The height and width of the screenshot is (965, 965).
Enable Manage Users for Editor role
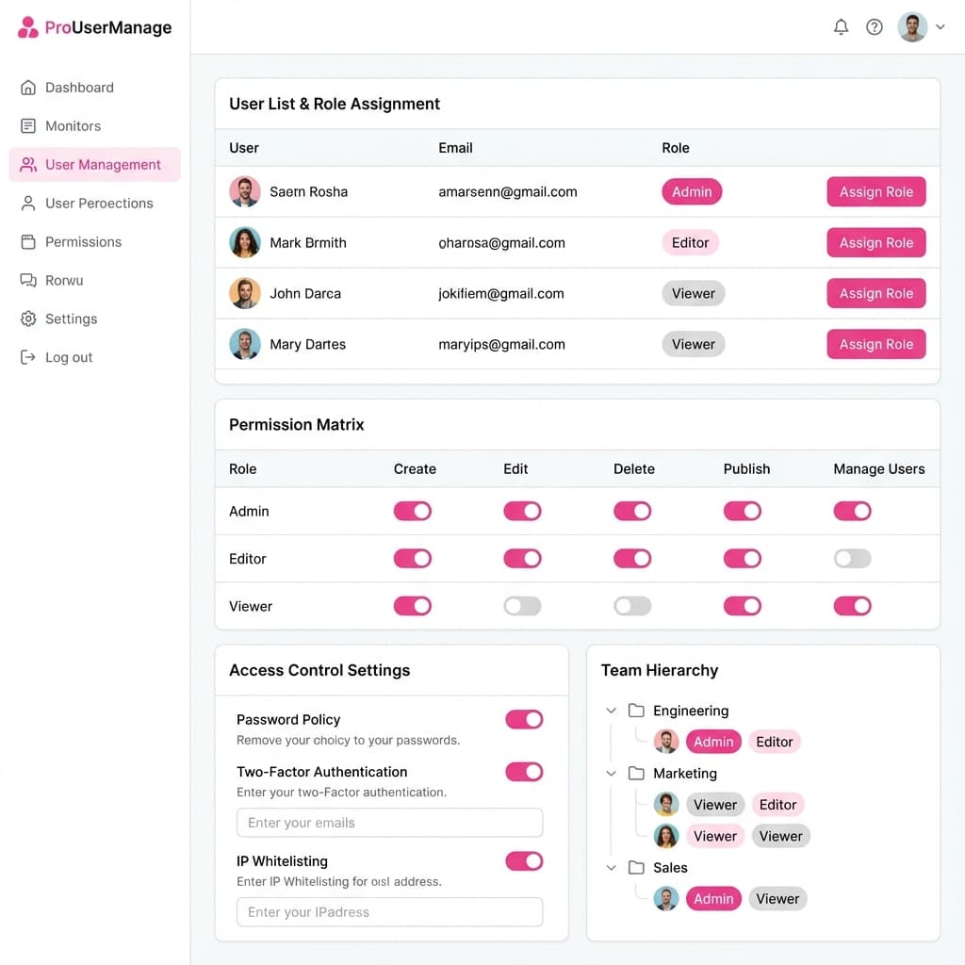point(852,559)
